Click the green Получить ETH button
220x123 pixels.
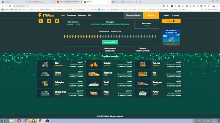(110, 42)
